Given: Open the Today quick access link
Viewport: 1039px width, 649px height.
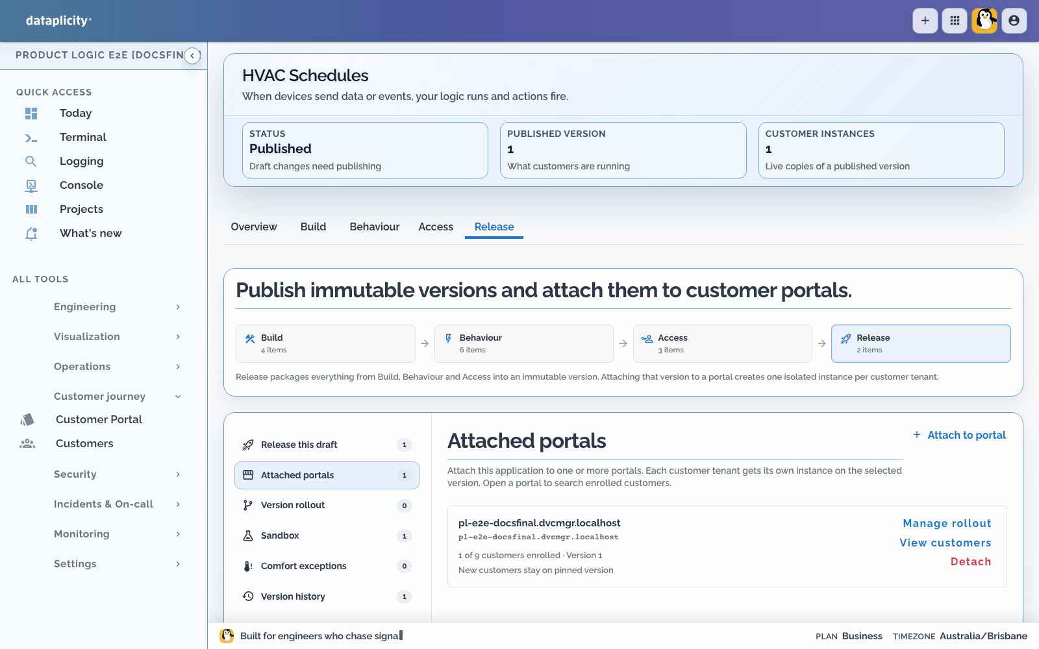Looking at the screenshot, I should tap(75, 114).
